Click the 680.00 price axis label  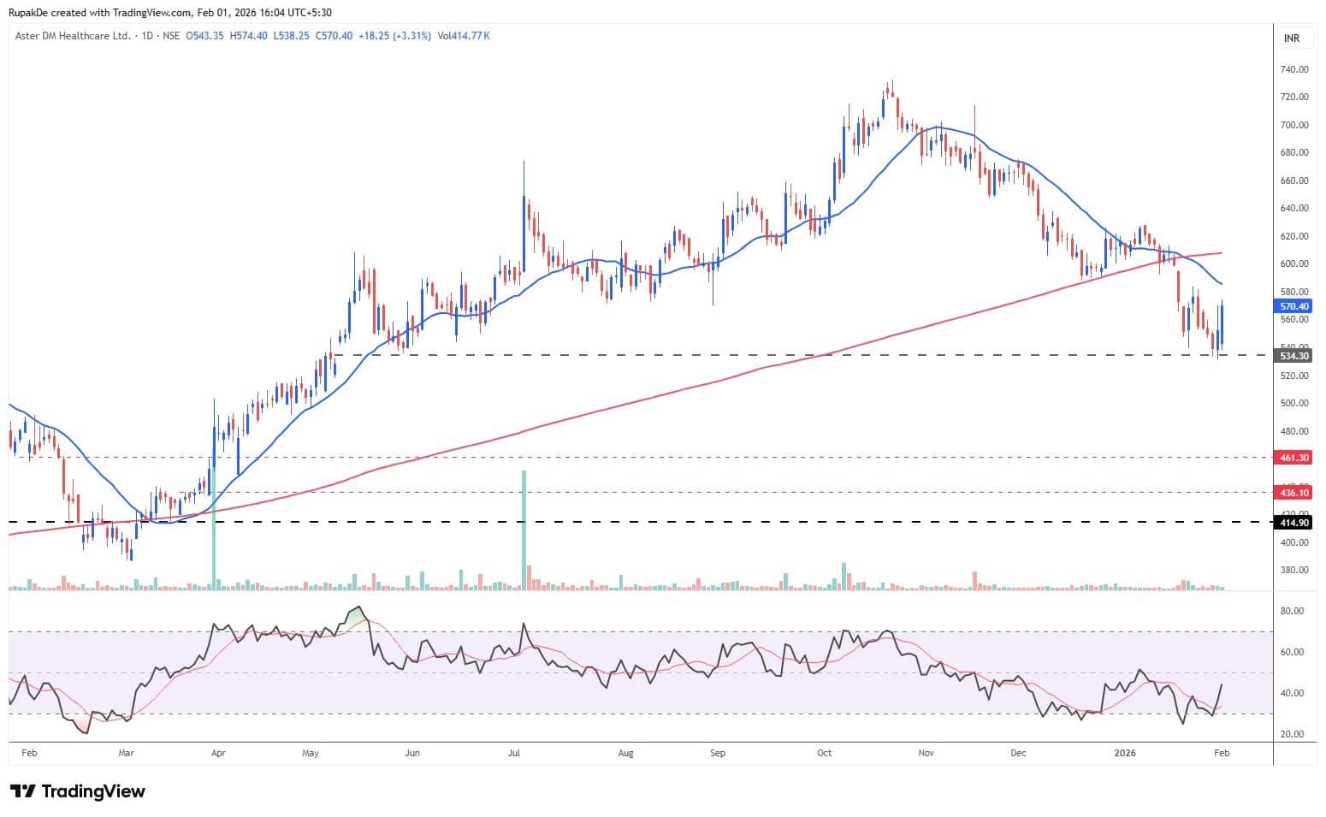pos(1294,153)
